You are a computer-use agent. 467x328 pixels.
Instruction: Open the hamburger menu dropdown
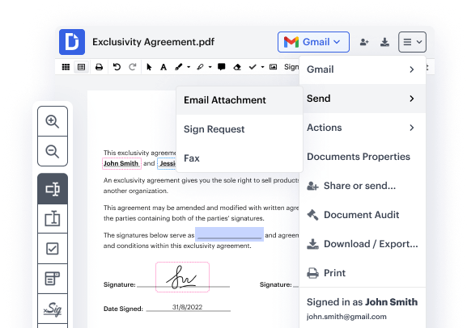click(412, 42)
